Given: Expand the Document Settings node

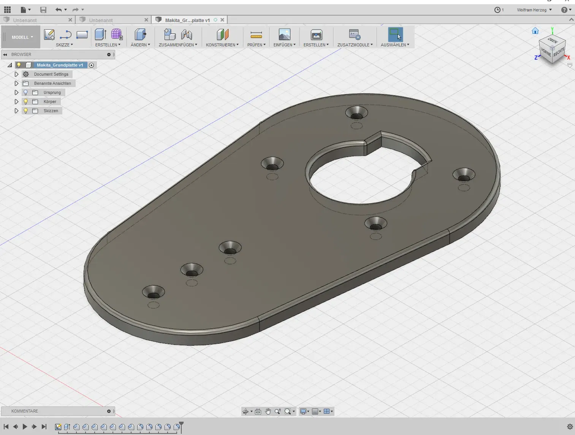Looking at the screenshot, I should pos(16,74).
